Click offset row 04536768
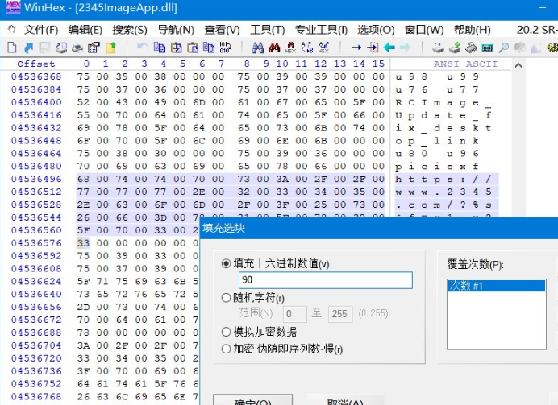Screen dimensions: 558x405 click(x=36, y=396)
